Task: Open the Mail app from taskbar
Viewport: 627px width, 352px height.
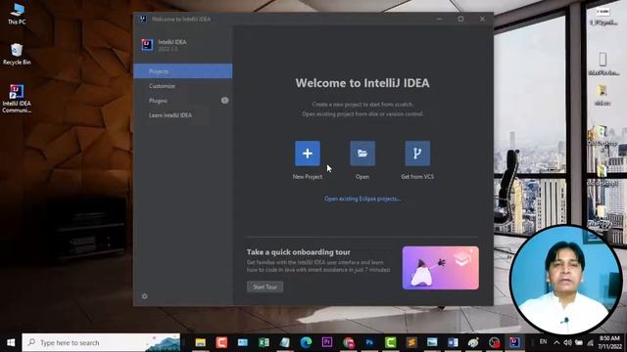Action: coord(243,342)
